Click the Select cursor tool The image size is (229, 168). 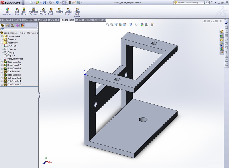[64, 3]
